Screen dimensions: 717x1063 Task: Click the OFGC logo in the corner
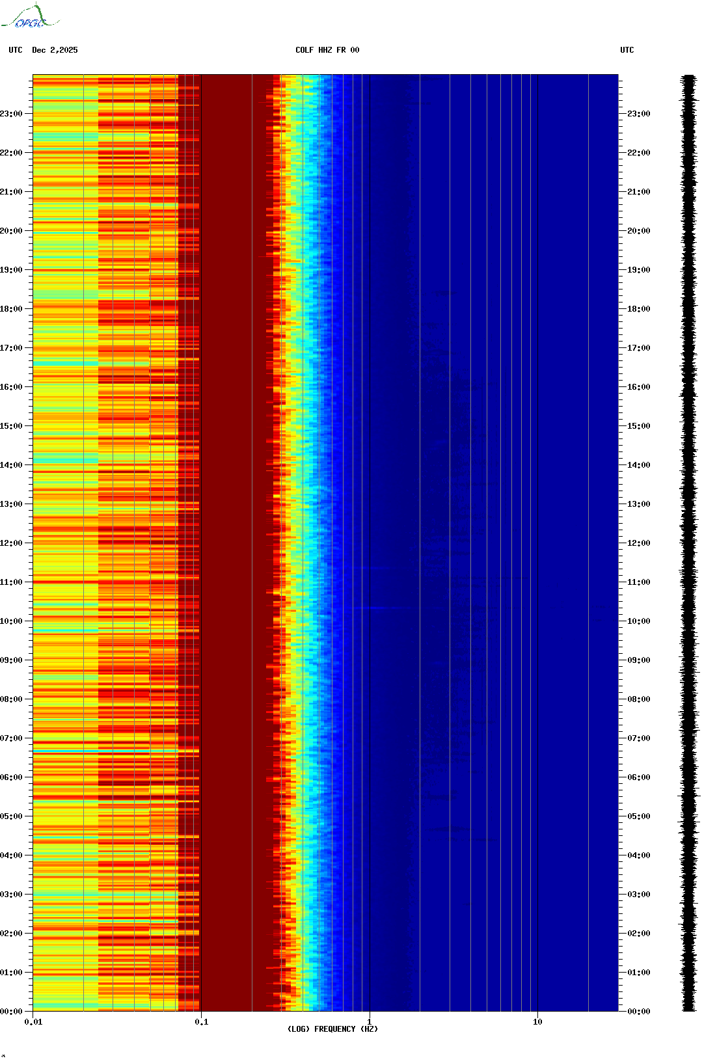[x=29, y=17]
